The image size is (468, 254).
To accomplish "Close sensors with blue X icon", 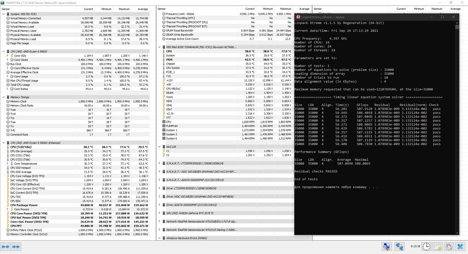I will pyautogui.click(x=460, y=247).
